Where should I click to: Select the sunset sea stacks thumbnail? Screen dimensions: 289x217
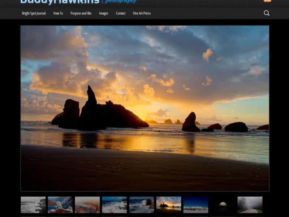[169, 205]
